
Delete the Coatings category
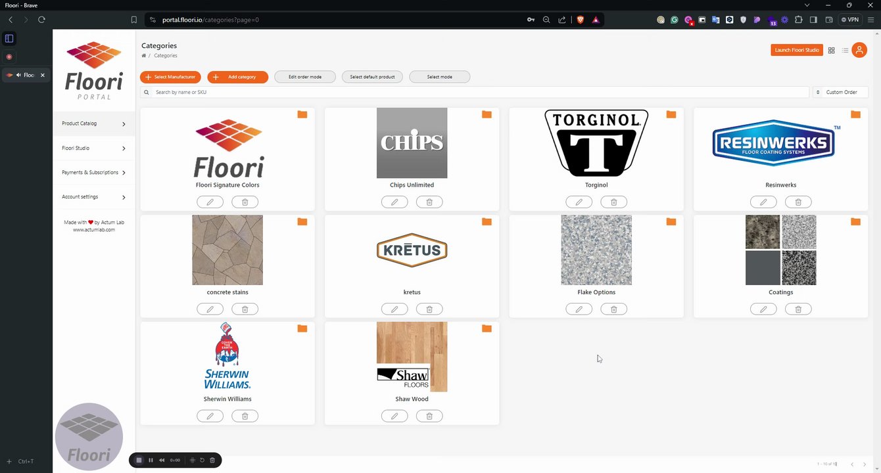click(798, 309)
